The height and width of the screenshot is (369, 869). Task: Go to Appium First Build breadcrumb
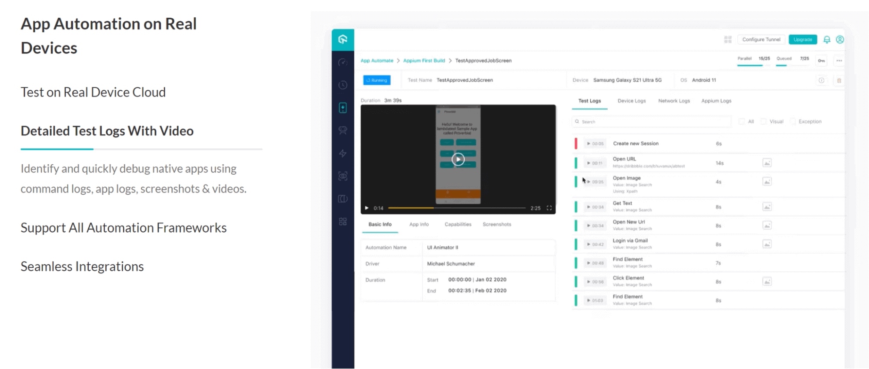(424, 61)
